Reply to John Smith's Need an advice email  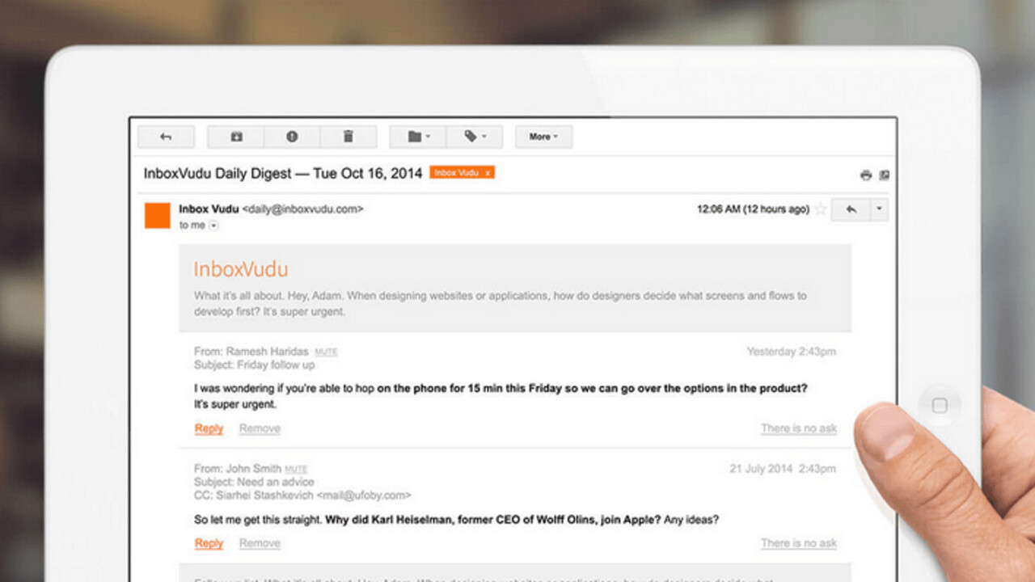pos(209,543)
